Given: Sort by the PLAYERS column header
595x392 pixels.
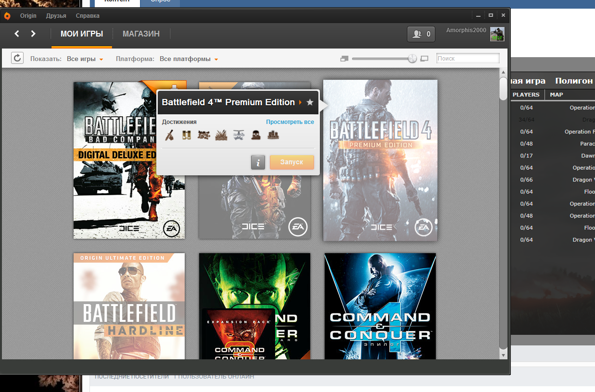Looking at the screenshot, I should tap(526, 95).
